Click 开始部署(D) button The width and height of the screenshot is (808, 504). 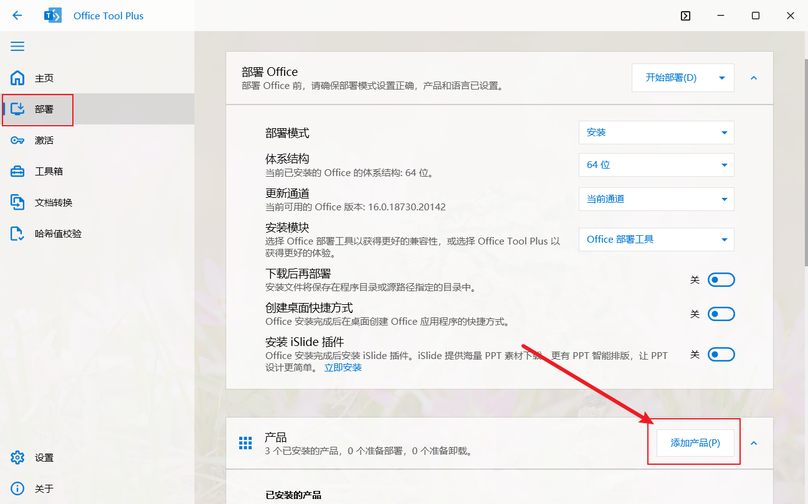coord(671,78)
